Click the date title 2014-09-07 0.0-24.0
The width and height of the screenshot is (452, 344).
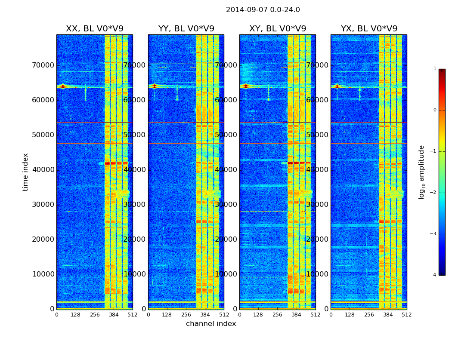tap(263, 10)
